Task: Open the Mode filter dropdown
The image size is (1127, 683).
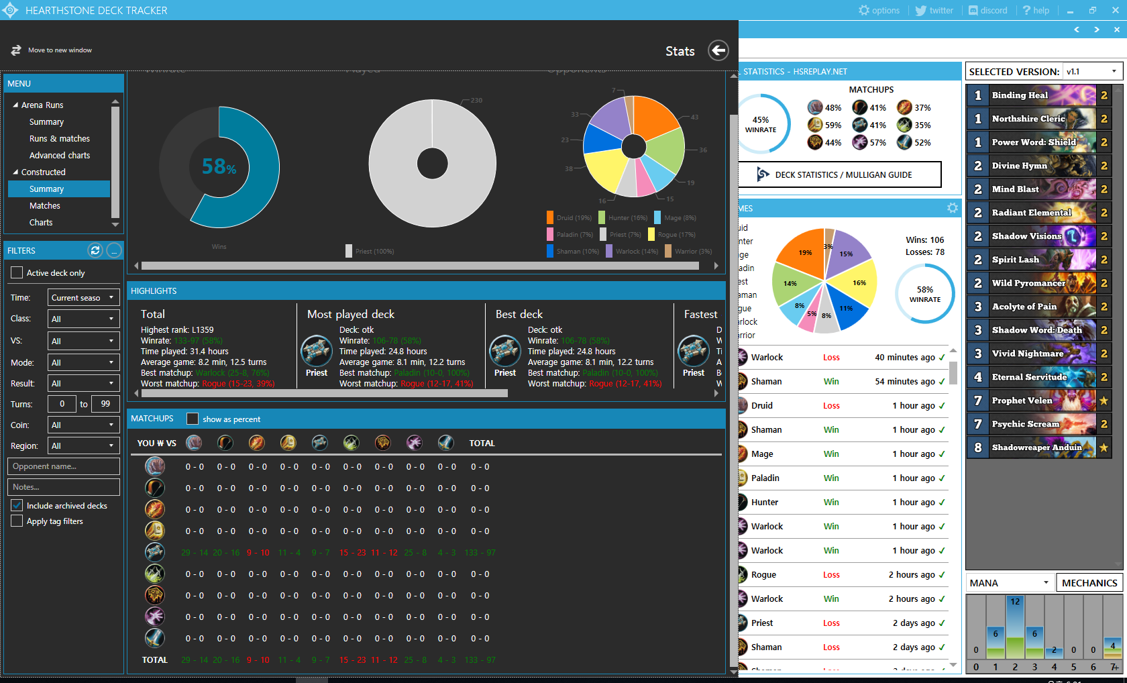Action: point(84,362)
